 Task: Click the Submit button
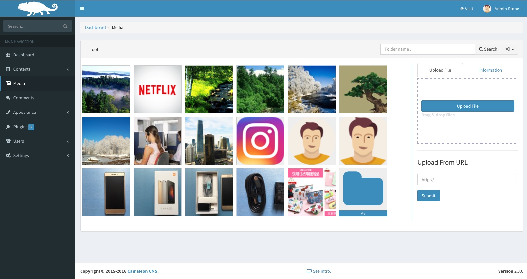pos(428,196)
